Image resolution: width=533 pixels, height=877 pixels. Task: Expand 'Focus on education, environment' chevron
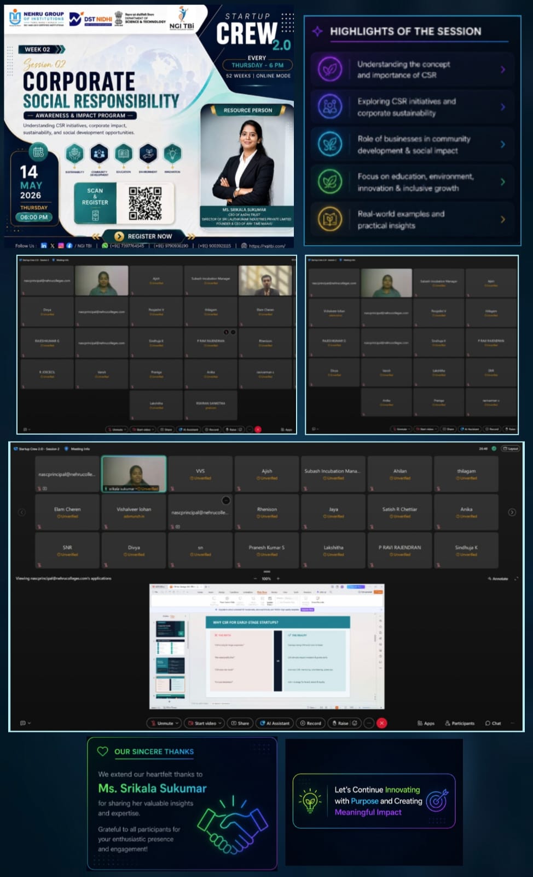(503, 182)
